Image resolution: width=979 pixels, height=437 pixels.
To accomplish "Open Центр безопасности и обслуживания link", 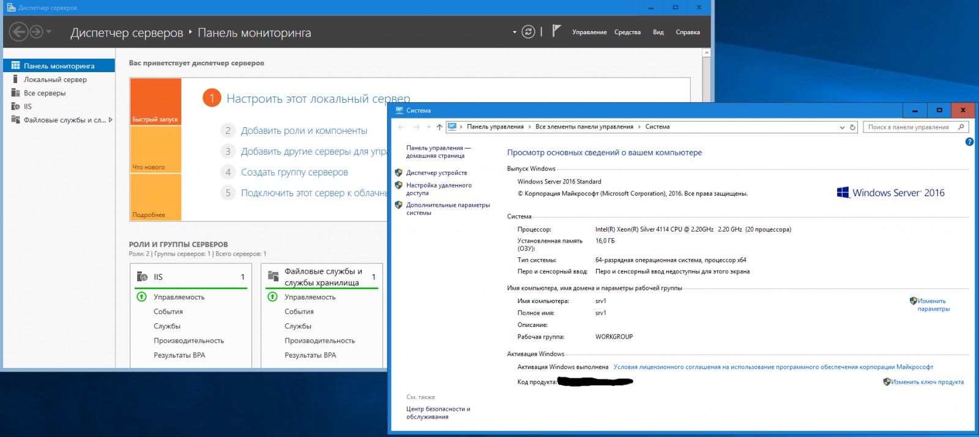I will 438,413.
